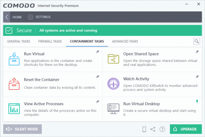Unpin the Run Virtual Desktop task
The height and width of the screenshot is (137, 205).
[x=197, y=101]
